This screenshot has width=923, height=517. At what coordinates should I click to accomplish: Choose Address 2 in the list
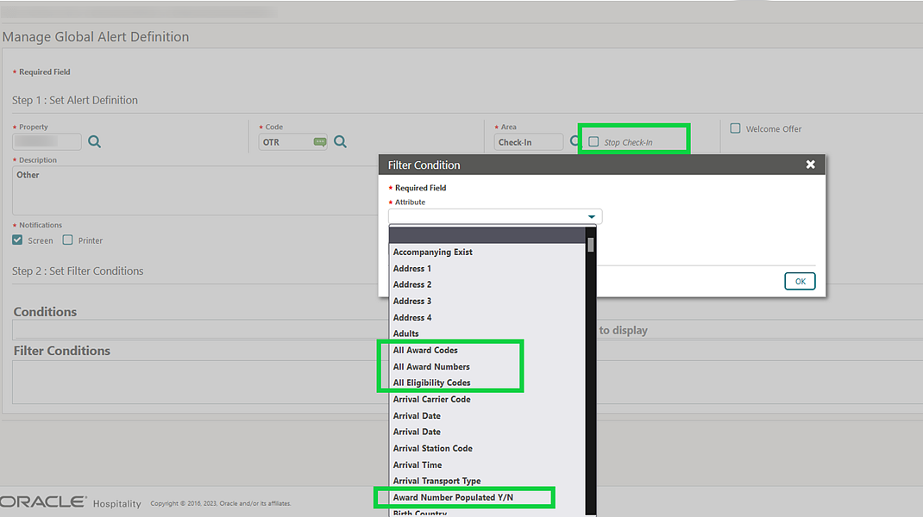[x=487, y=284]
